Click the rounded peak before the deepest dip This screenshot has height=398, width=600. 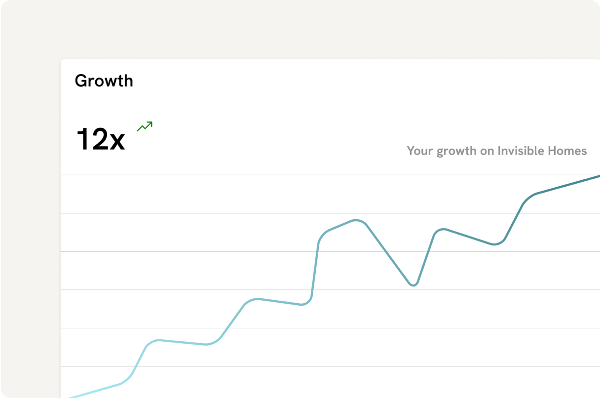(356, 220)
